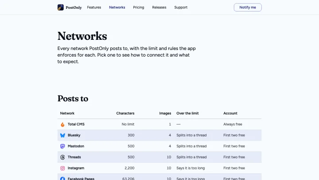Click the Images column header
Viewport: 319px width, 180px height.
click(x=165, y=113)
